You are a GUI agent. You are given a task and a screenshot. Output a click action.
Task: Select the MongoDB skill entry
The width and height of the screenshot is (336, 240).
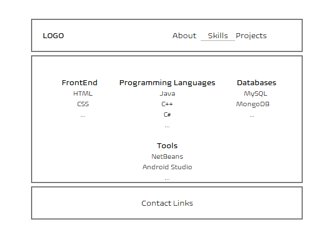tap(253, 105)
